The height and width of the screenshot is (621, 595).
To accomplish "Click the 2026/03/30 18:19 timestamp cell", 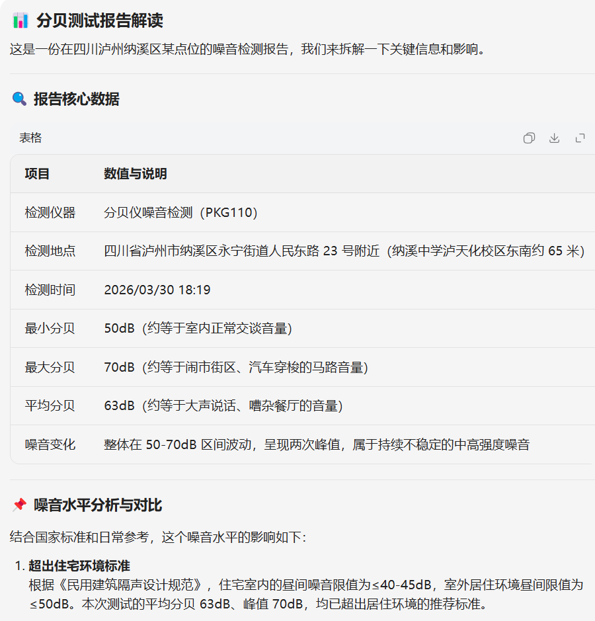I will (x=157, y=290).
